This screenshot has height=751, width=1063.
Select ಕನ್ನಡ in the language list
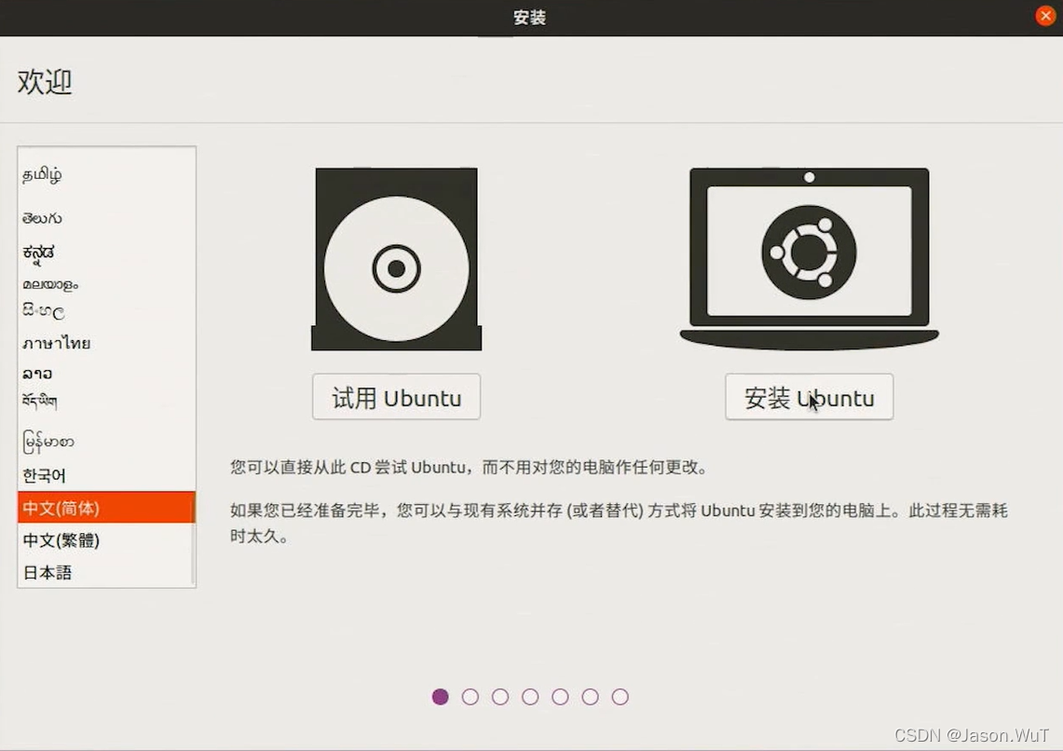[x=106, y=253]
